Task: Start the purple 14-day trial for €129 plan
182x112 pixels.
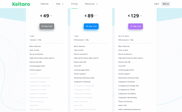Action: click(x=135, y=26)
